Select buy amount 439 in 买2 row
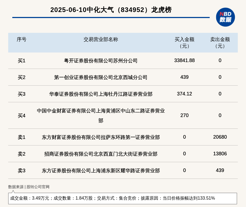246x207 pixels. 184,77
